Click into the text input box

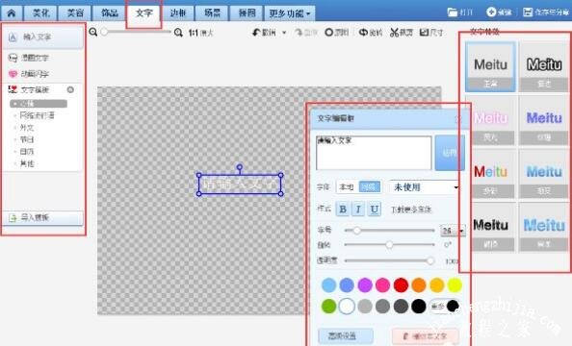click(x=374, y=153)
